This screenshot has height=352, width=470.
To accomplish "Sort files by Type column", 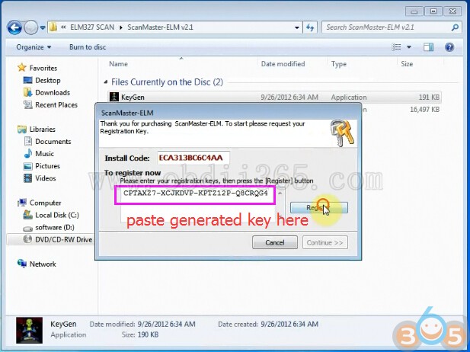I will 339,64.
